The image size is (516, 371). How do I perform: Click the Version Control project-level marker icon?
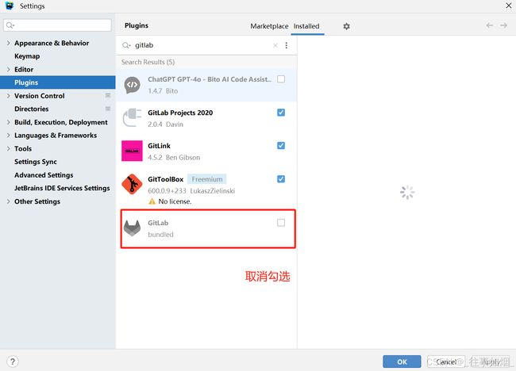[x=108, y=96]
